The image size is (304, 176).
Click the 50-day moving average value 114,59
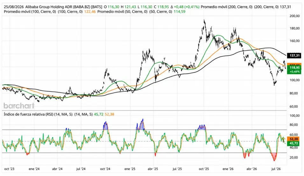(x=180, y=12)
